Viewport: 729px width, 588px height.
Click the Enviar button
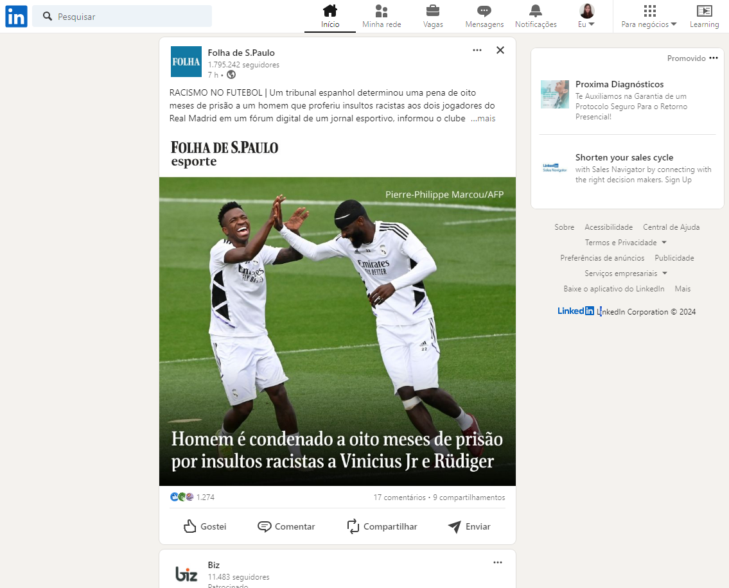[x=469, y=526]
